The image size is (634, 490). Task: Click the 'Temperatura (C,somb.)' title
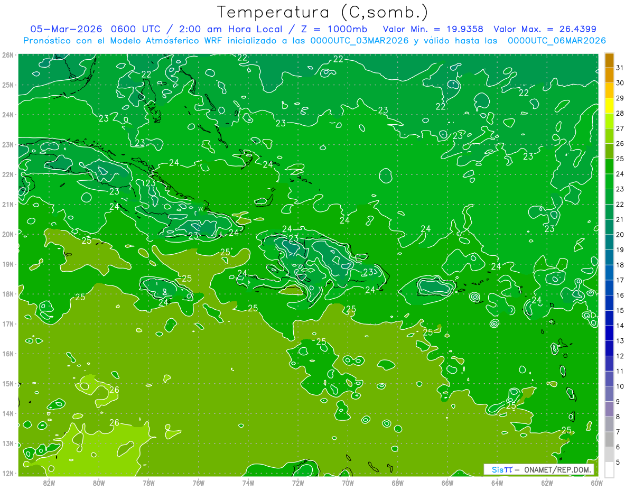323,13
